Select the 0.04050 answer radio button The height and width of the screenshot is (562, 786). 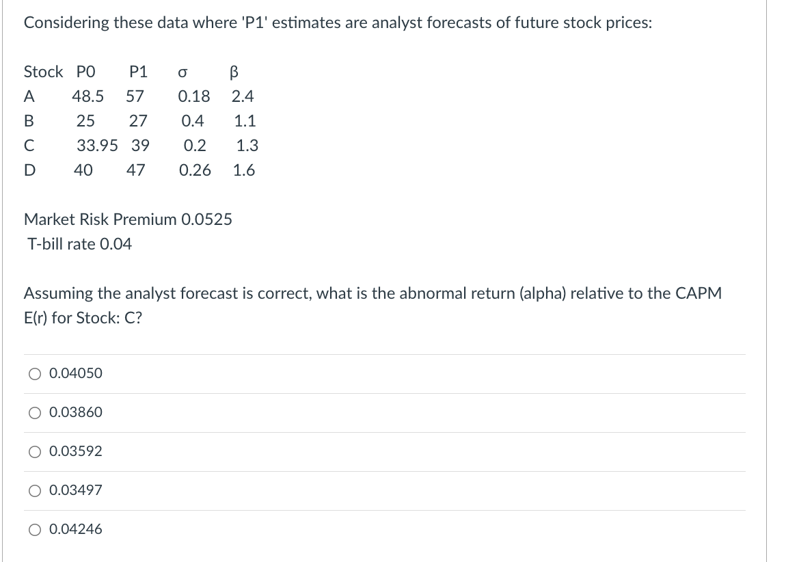(35, 373)
